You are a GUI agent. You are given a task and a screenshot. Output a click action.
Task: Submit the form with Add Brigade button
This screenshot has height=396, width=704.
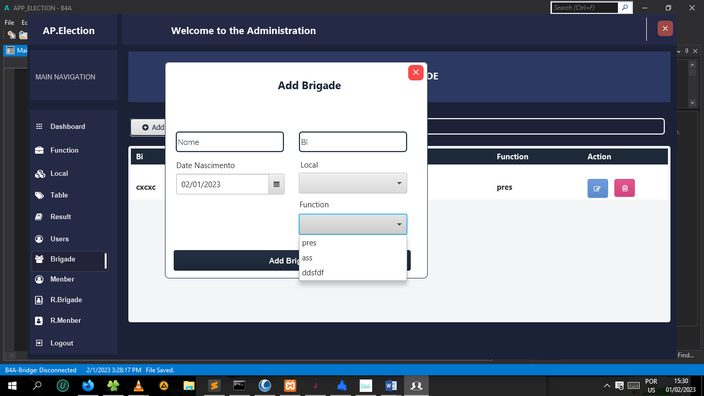[292, 260]
